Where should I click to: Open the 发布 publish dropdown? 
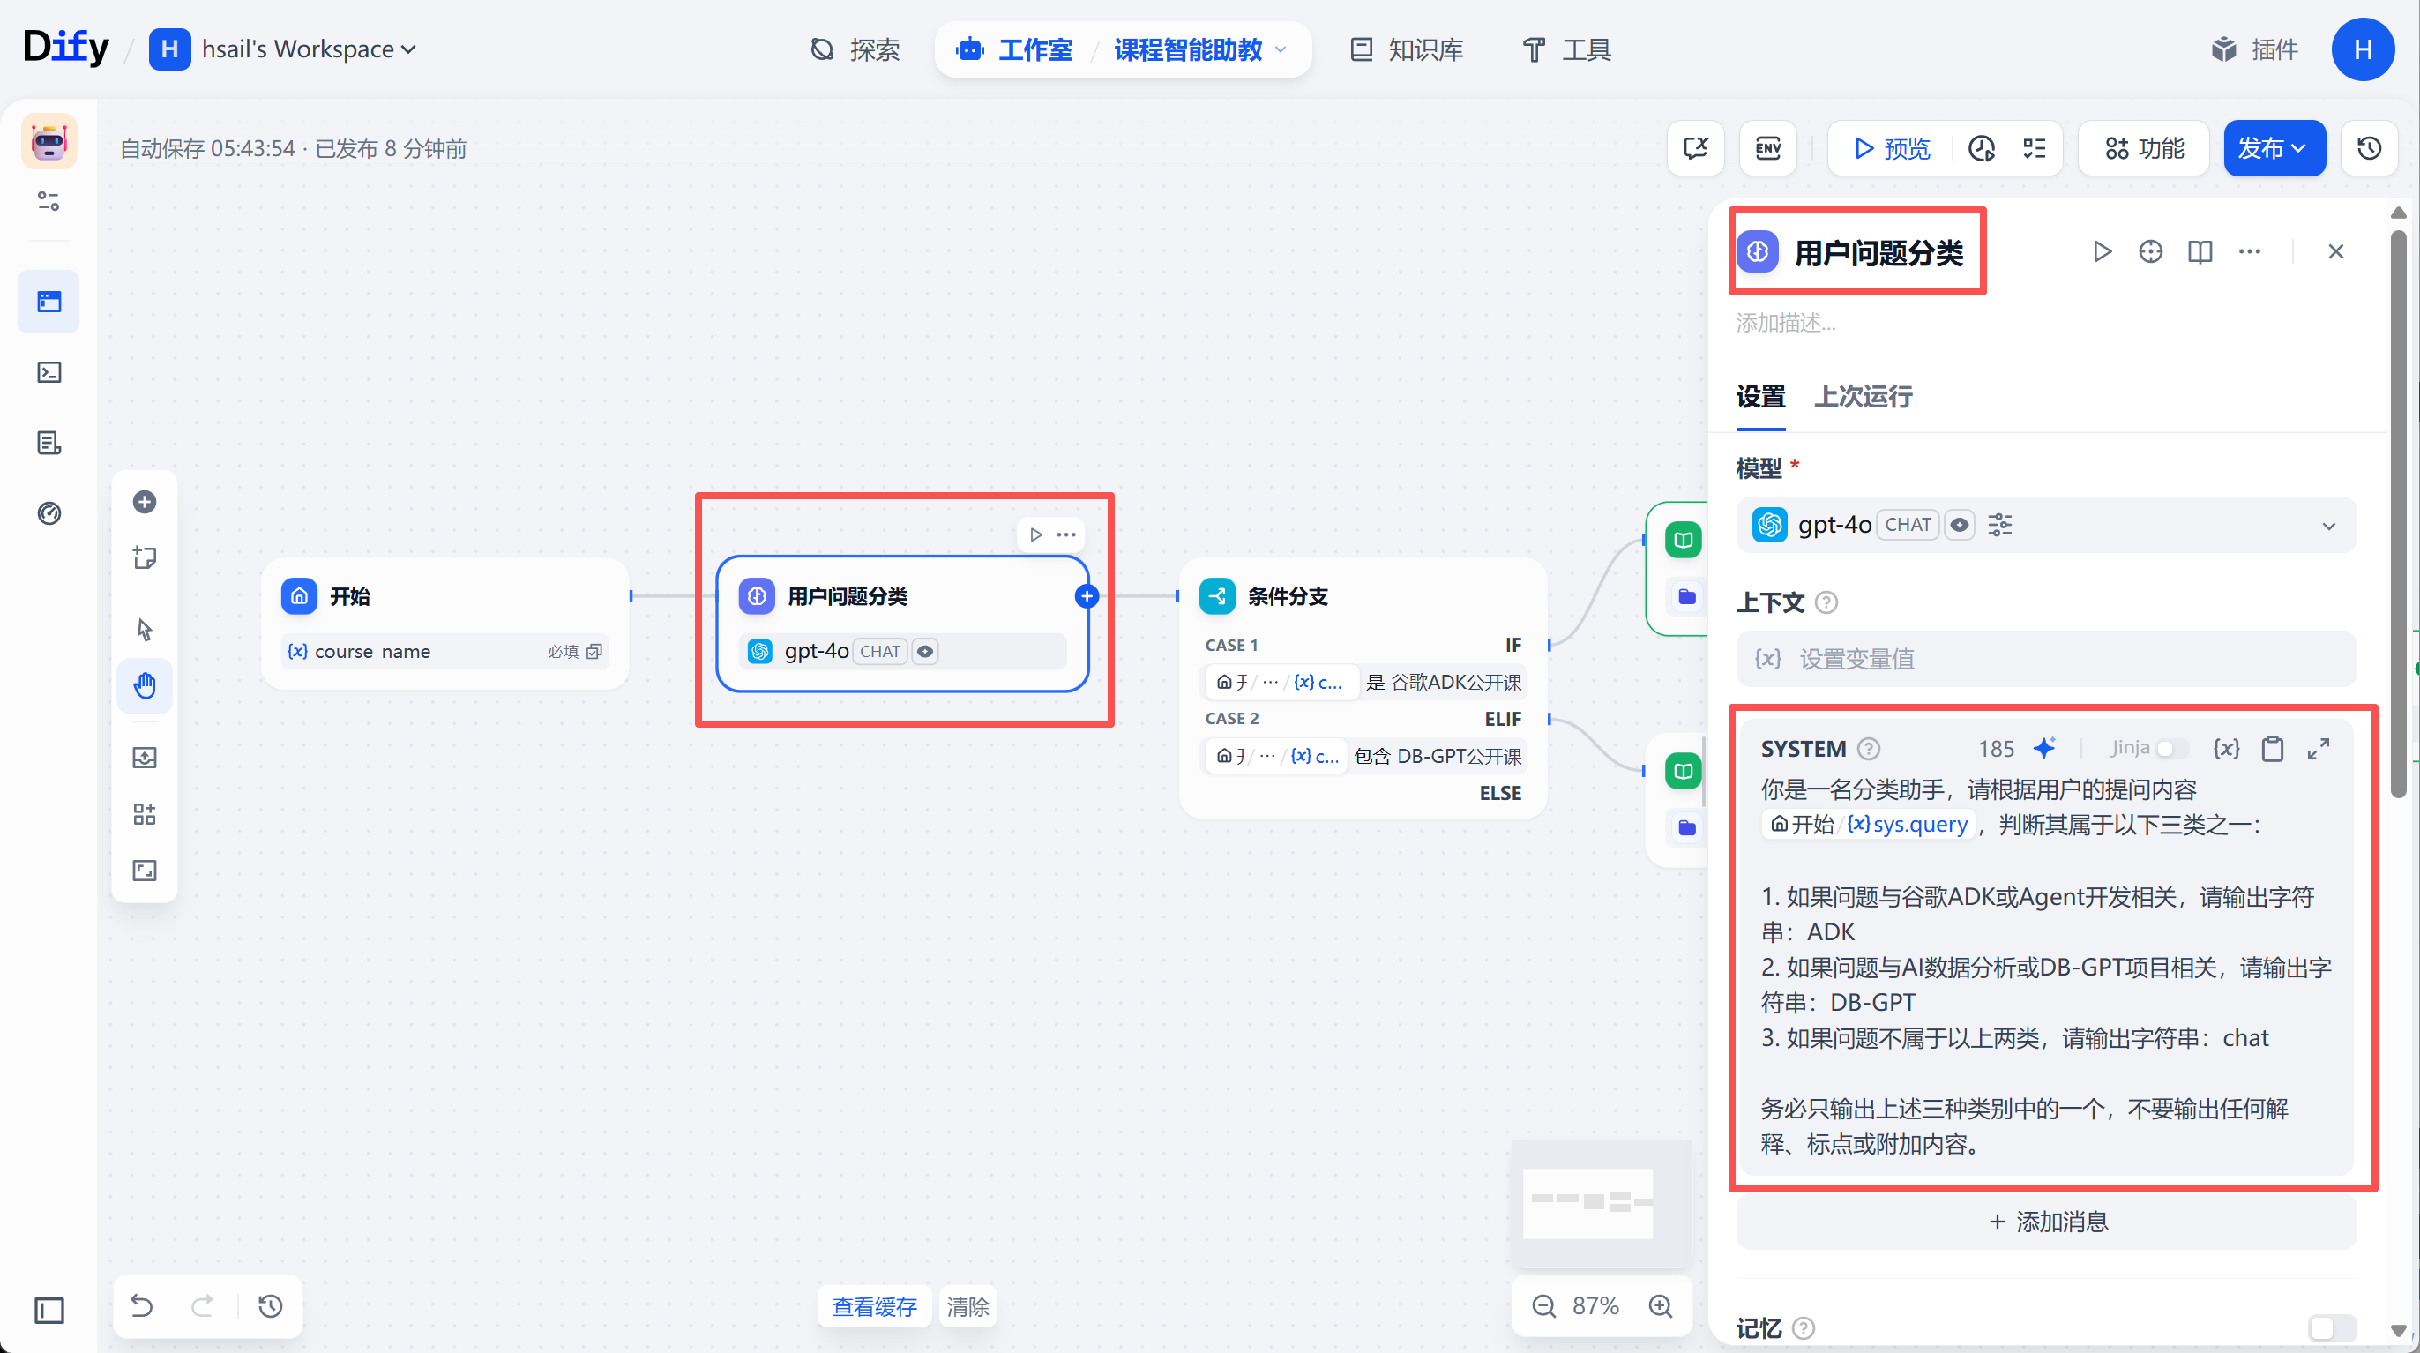point(2274,148)
